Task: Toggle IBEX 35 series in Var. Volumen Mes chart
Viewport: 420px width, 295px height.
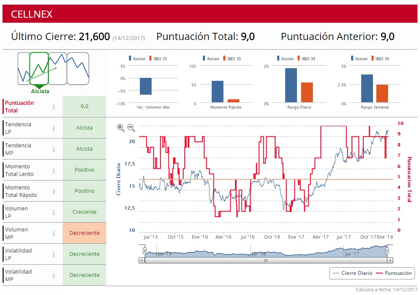Action: pos(158,58)
